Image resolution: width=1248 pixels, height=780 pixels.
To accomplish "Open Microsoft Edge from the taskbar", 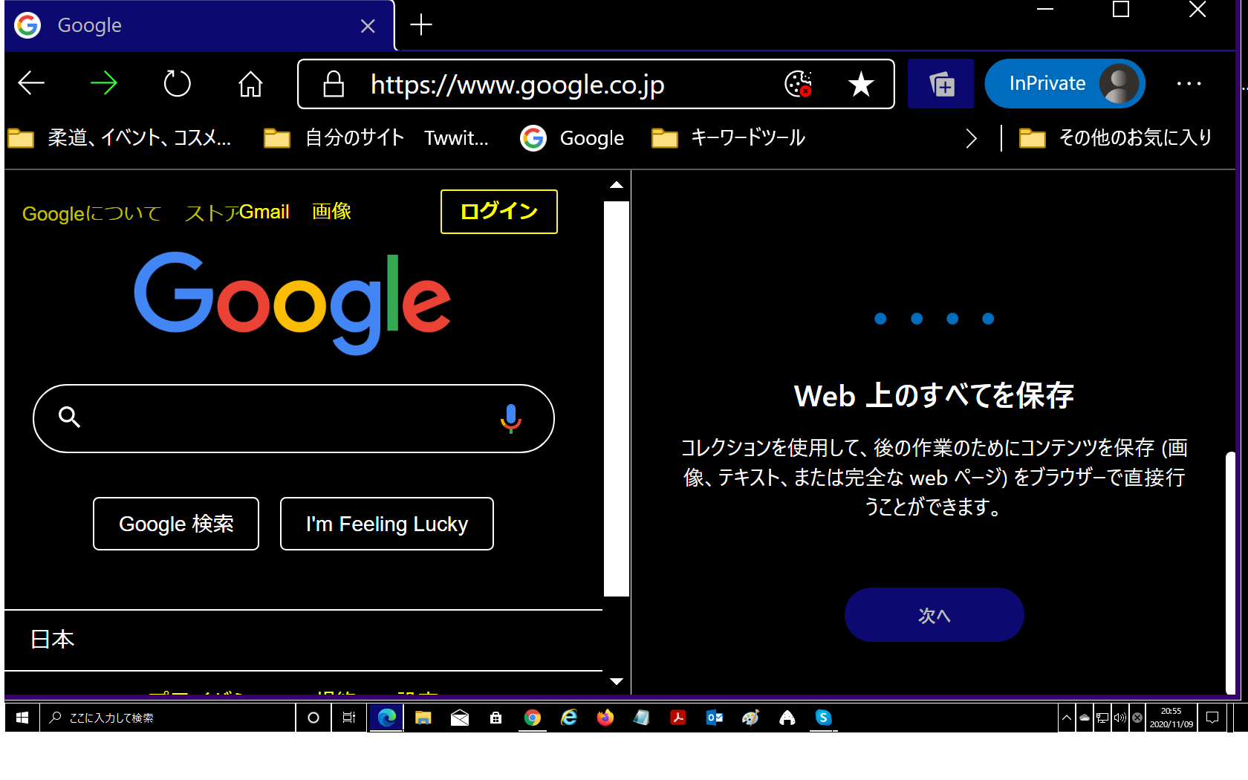I will 387,718.
